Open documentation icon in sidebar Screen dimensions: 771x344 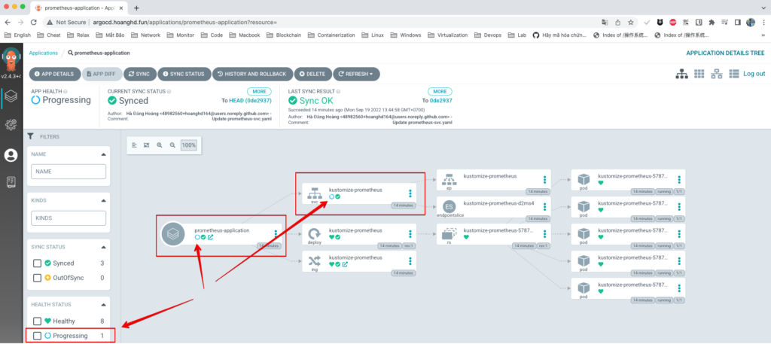11,182
